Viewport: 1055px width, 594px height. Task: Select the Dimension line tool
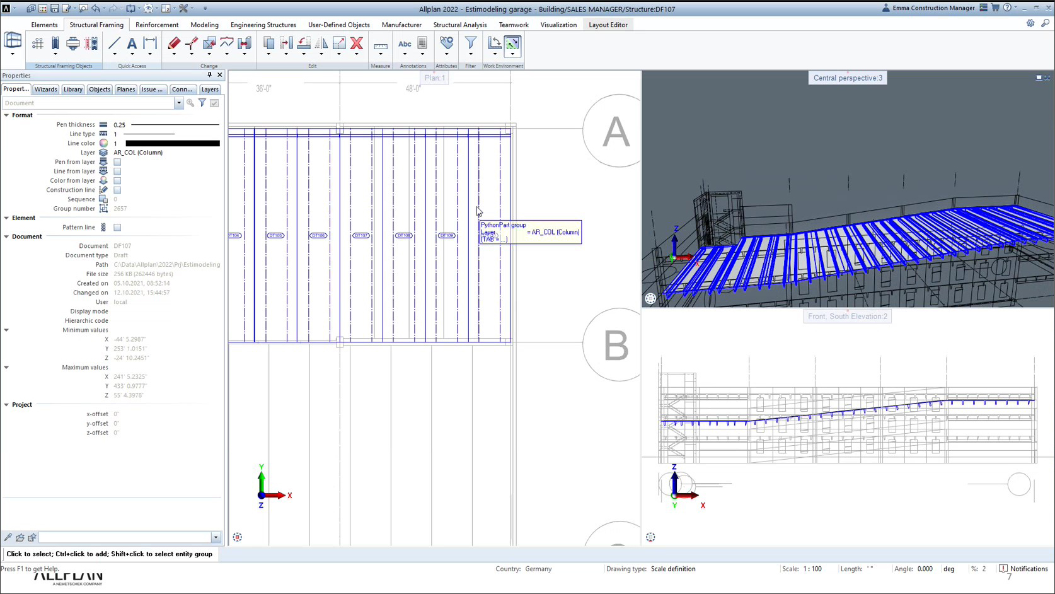(150, 43)
